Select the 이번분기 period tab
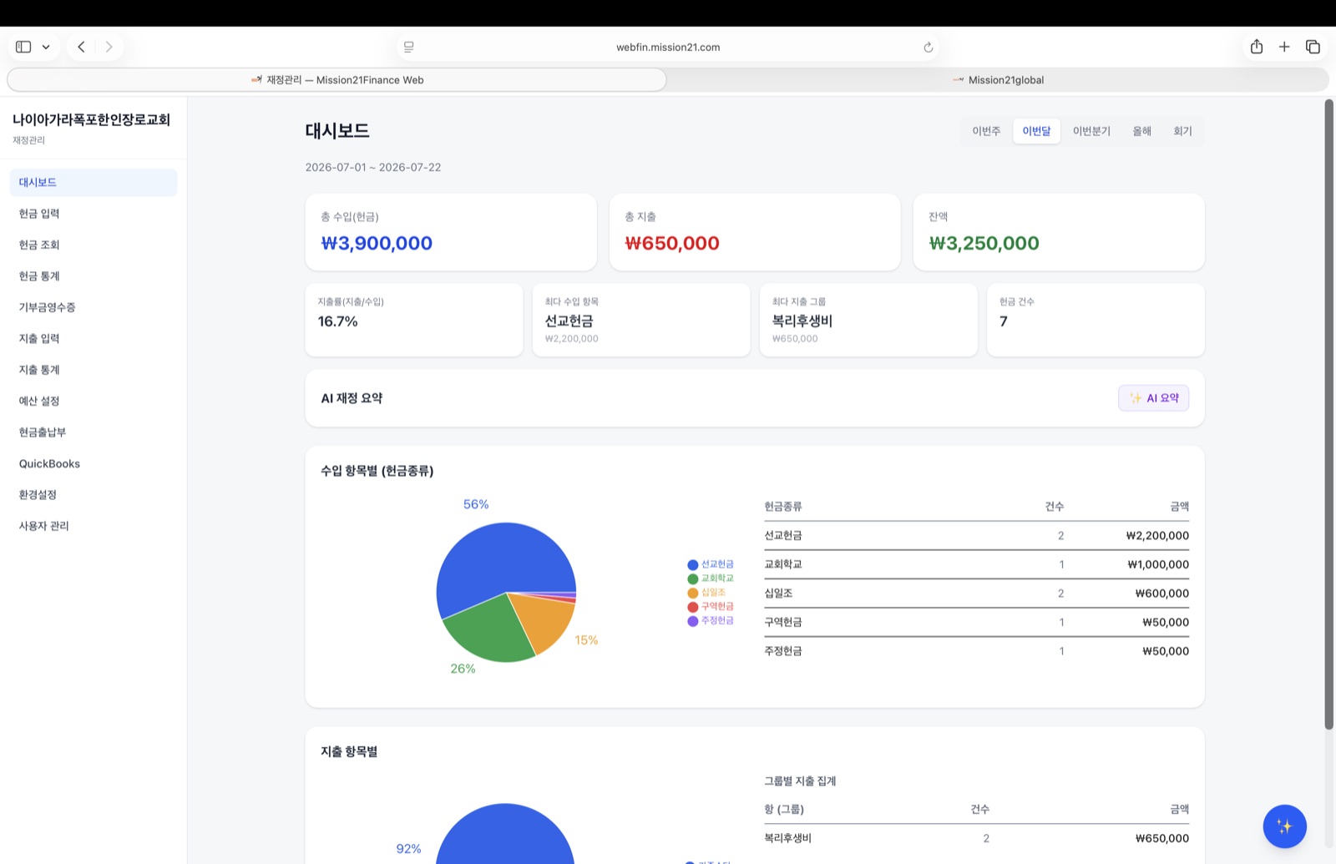This screenshot has height=864, width=1336. pyautogui.click(x=1091, y=131)
